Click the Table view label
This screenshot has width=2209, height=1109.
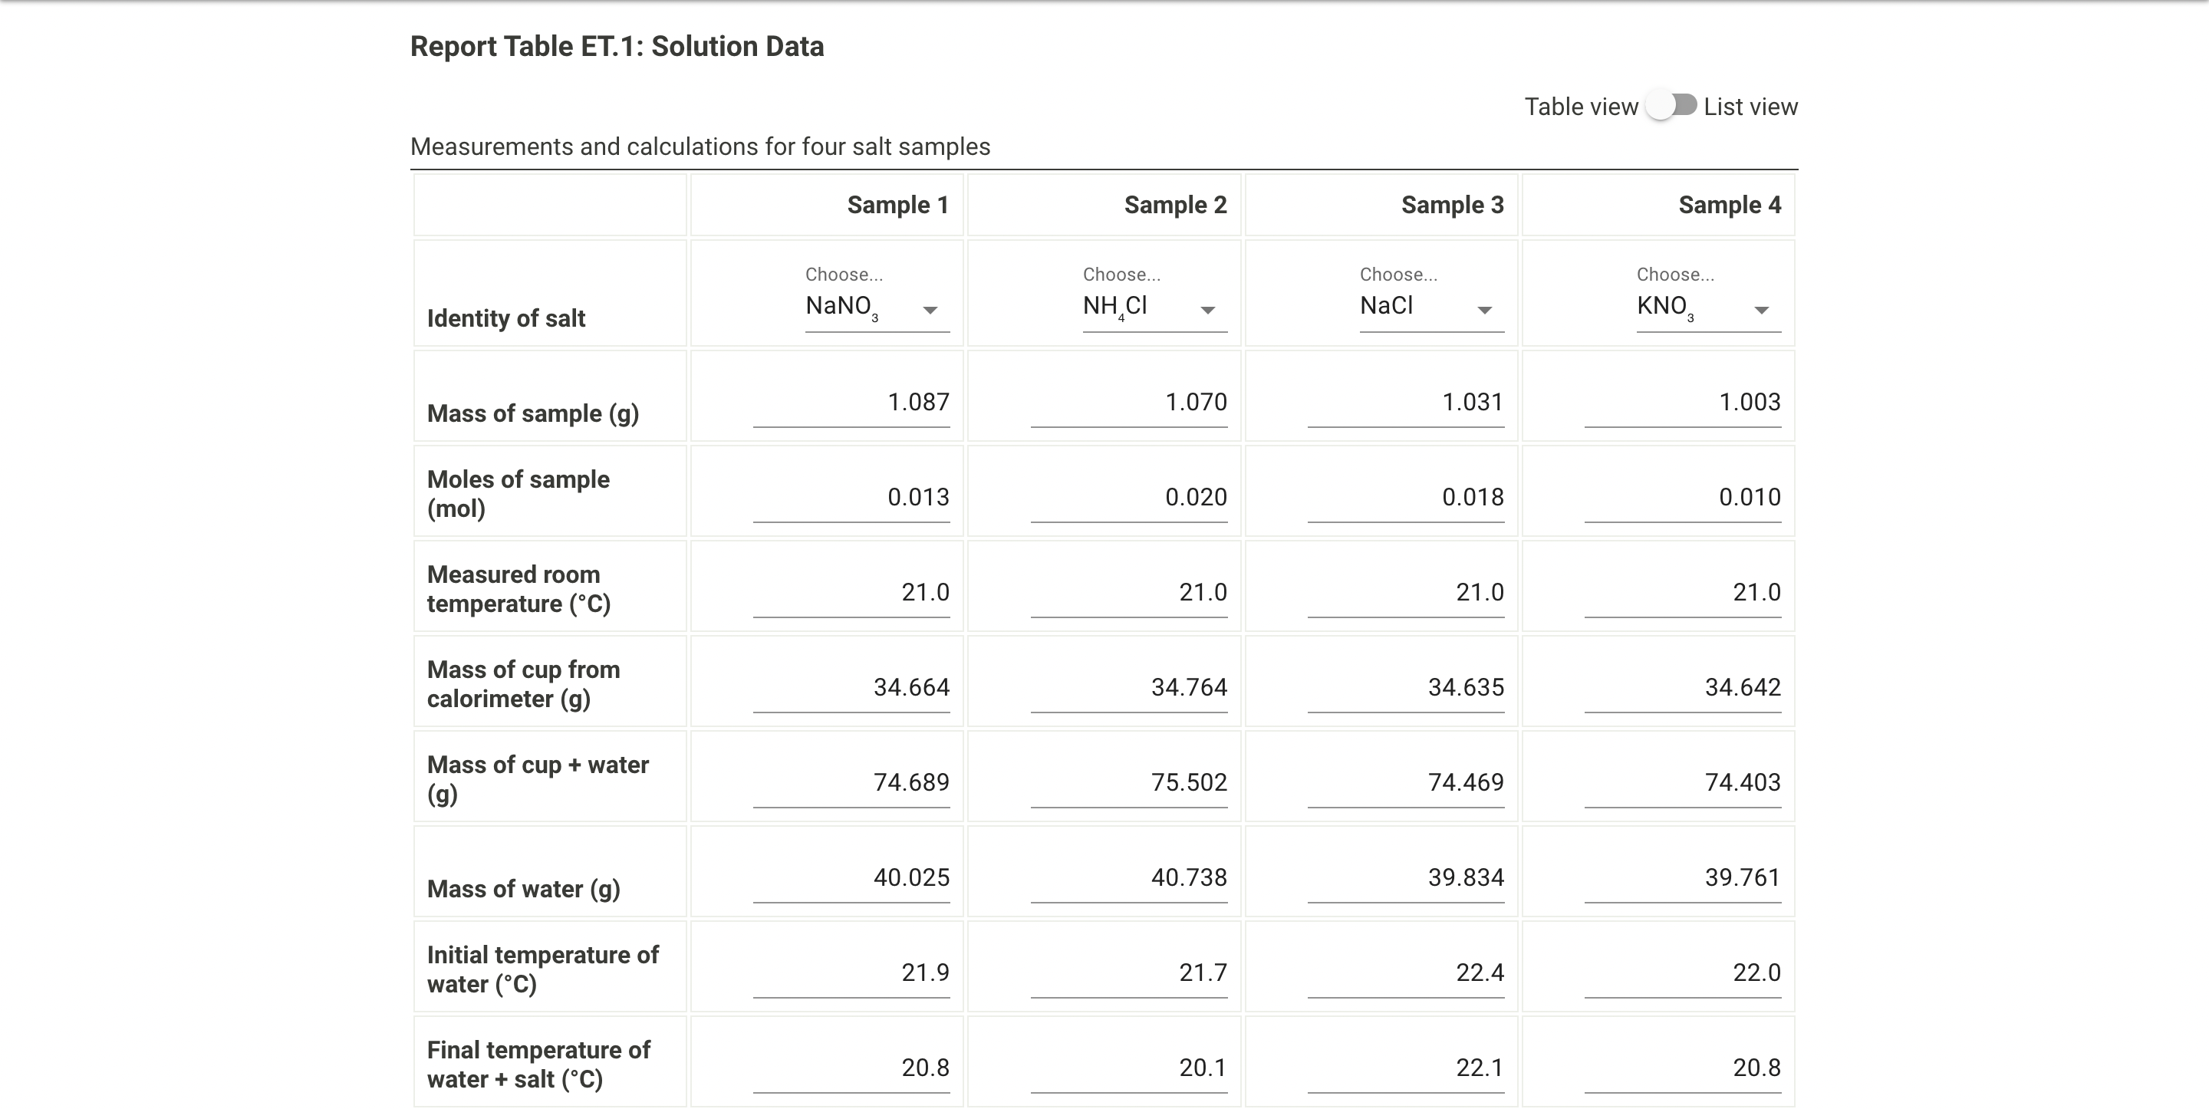pyautogui.click(x=1580, y=107)
